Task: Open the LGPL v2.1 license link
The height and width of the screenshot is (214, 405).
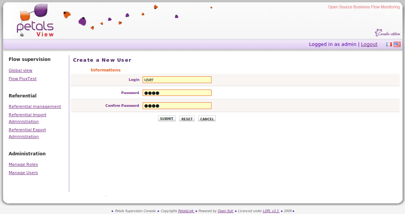Action: [271, 211]
